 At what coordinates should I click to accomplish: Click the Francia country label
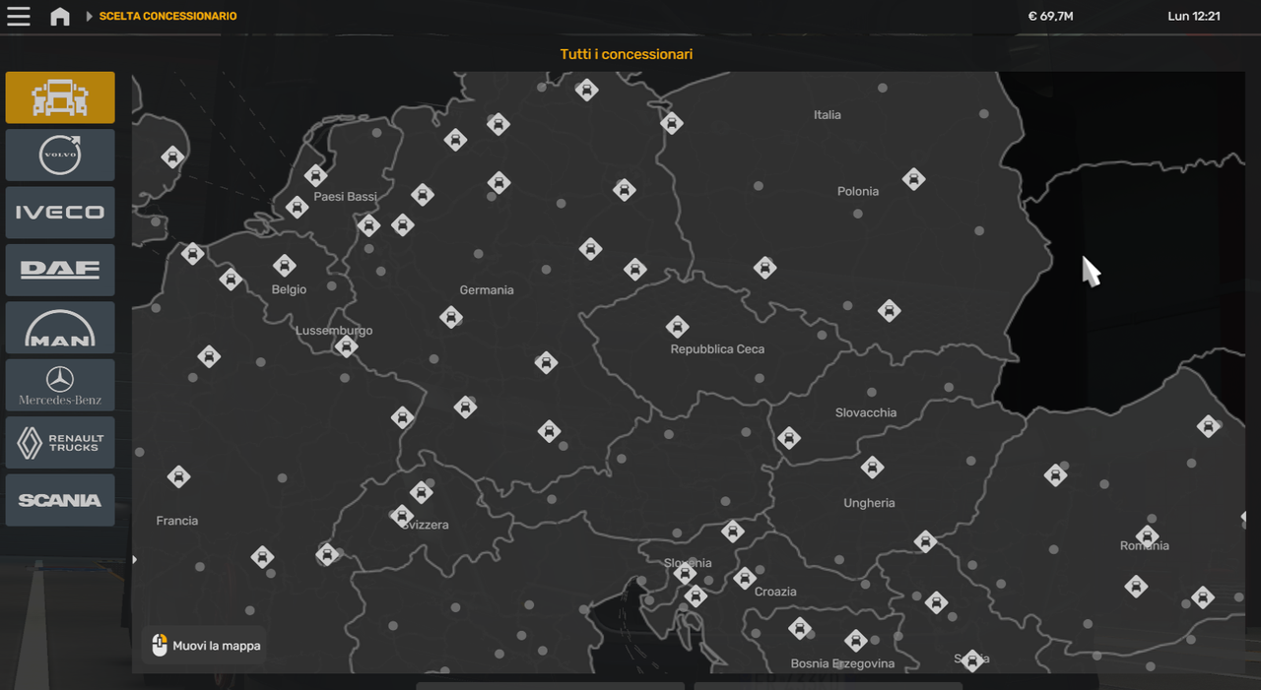(x=177, y=521)
